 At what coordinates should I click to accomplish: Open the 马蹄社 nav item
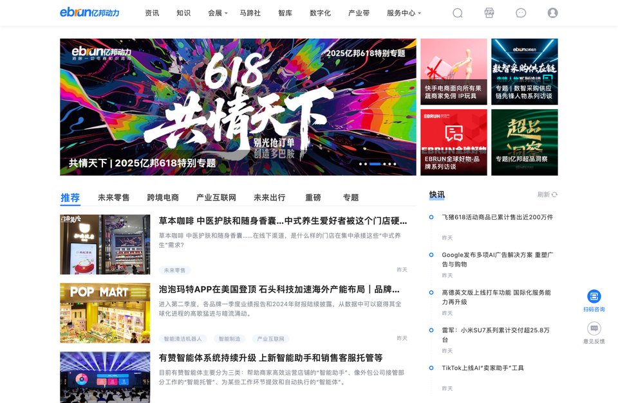point(250,13)
